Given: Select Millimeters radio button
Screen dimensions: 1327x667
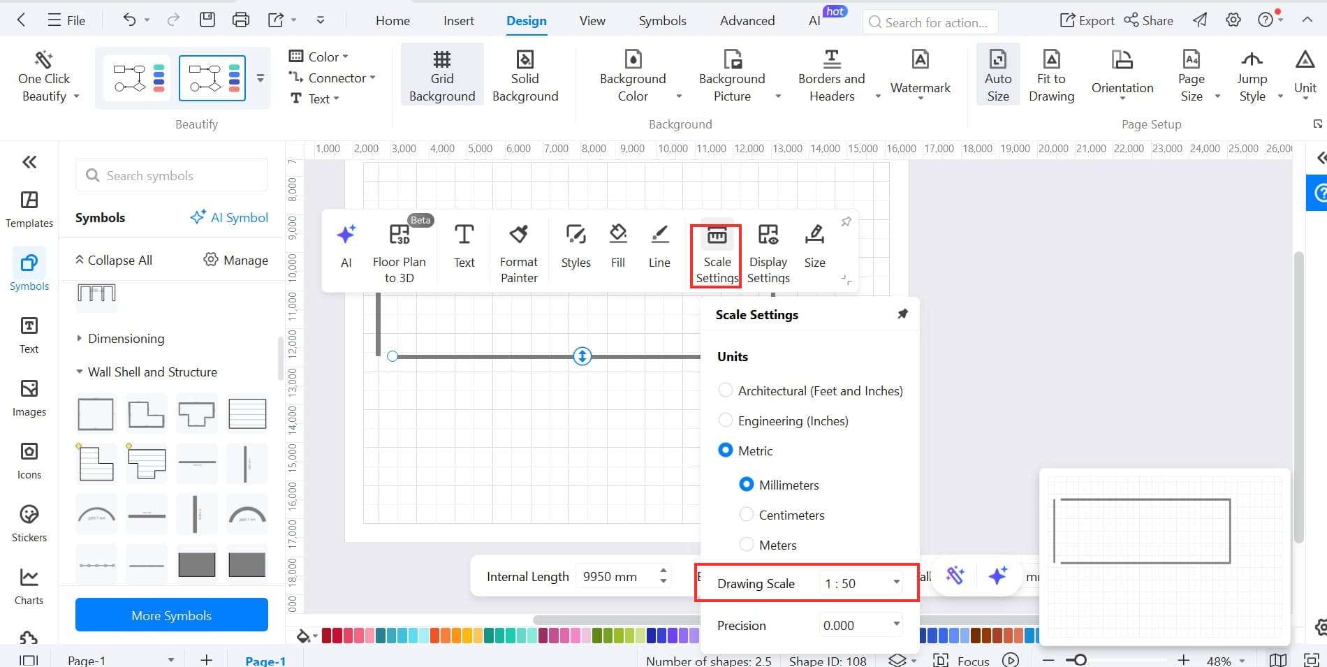Looking at the screenshot, I should 747,484.
